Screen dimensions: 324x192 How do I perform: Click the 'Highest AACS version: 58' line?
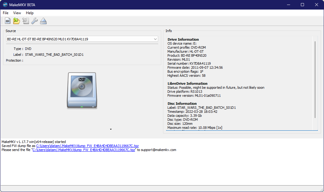coord(187,76)
